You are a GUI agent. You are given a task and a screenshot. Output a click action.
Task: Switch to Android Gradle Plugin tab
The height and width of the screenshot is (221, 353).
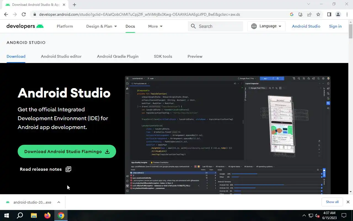pyautogui.click(x=118, y=56)
